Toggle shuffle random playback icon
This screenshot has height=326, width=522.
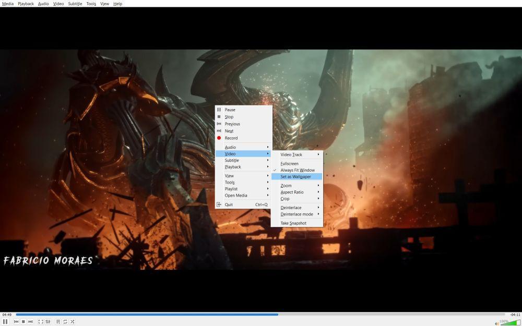[x=72, y=322]
